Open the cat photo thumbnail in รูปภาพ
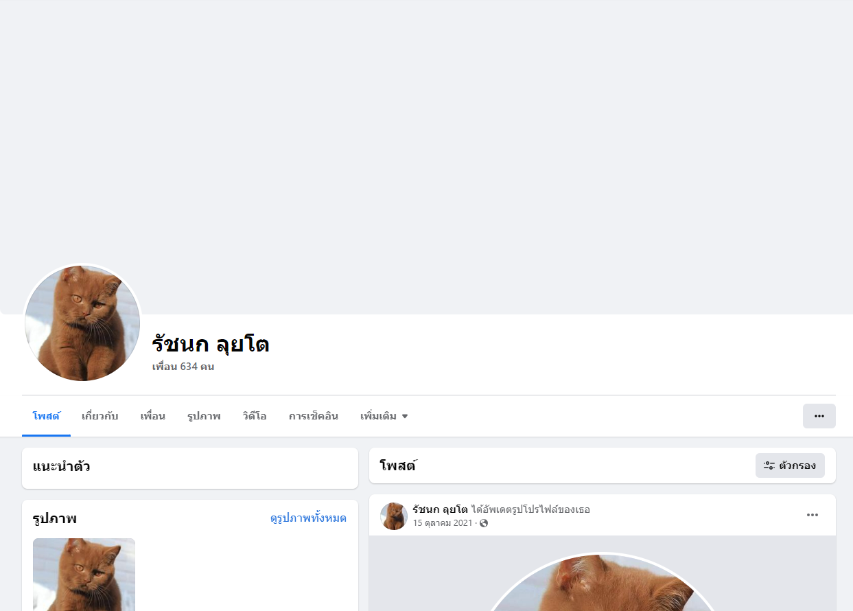This screenshot has height=611, width=853. [x=84, y=575]
